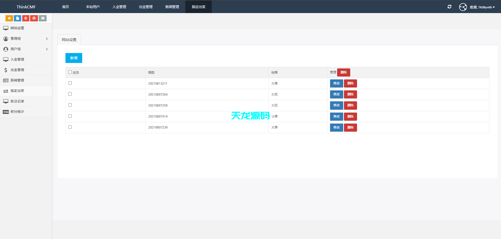Click the orange home shortcut icon
This screenshot has height=239, width=501.
coord(9,18)
